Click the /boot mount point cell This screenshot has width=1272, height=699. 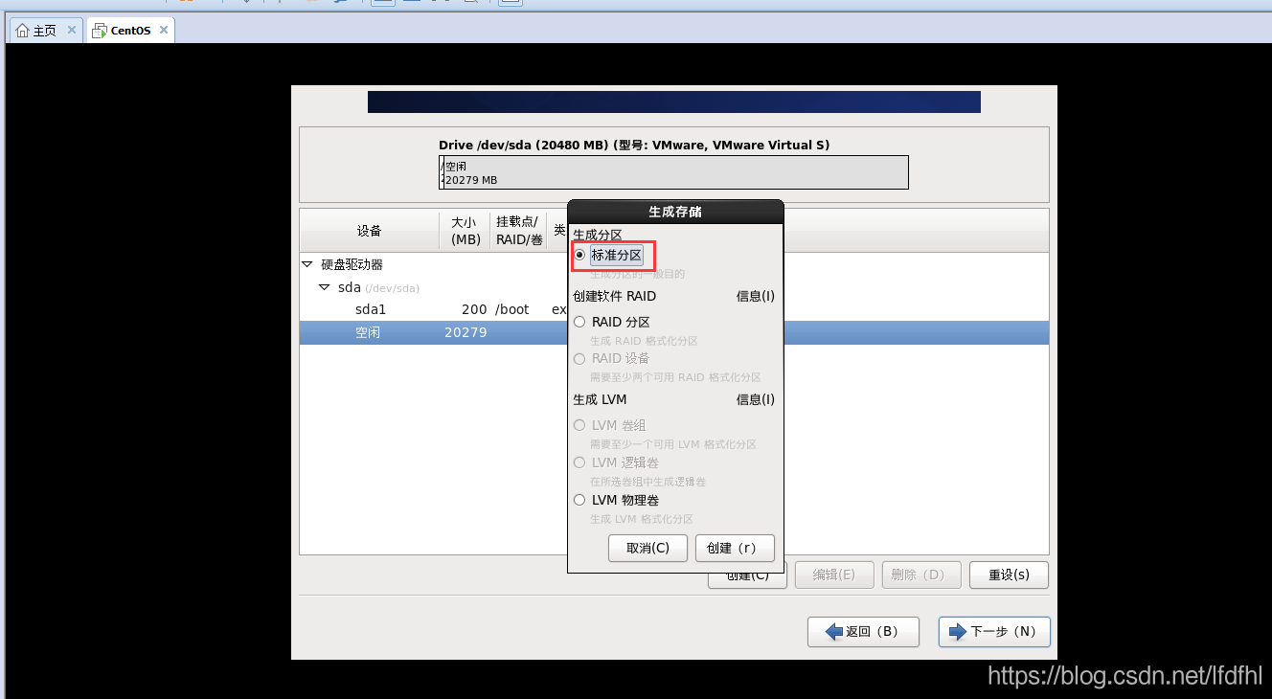point(512,309)
